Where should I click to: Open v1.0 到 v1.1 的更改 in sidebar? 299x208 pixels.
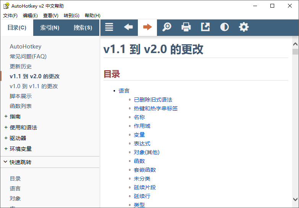(x=34, y=86)
